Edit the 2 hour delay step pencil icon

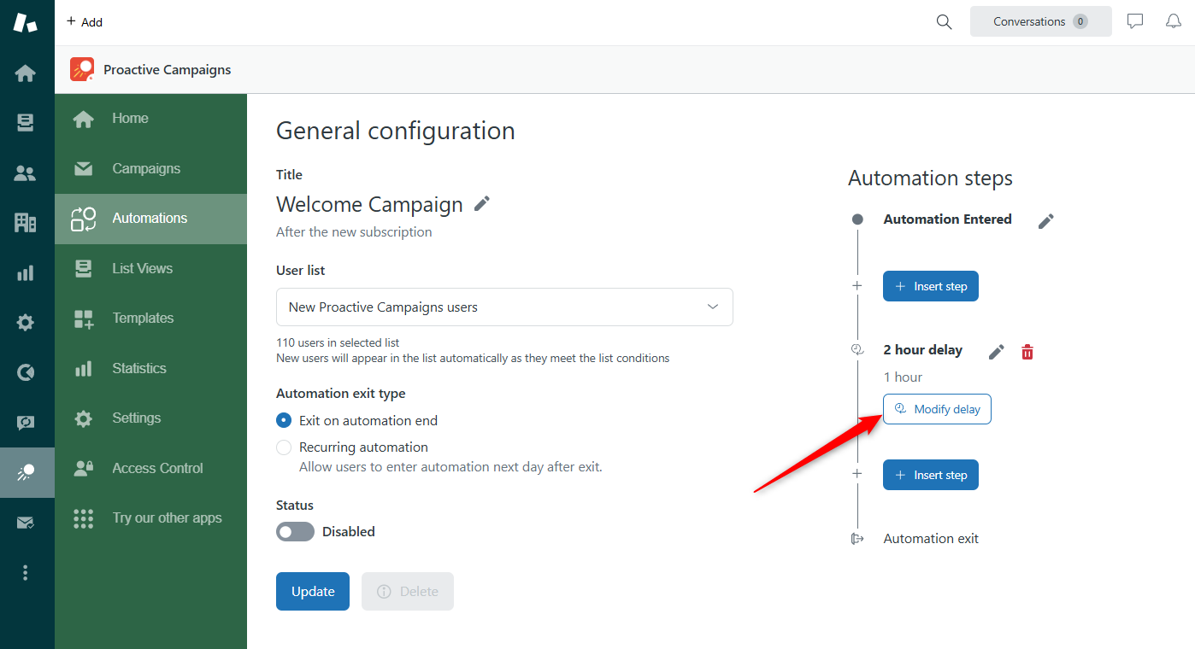pyautogui.click(x=997, y=352)
